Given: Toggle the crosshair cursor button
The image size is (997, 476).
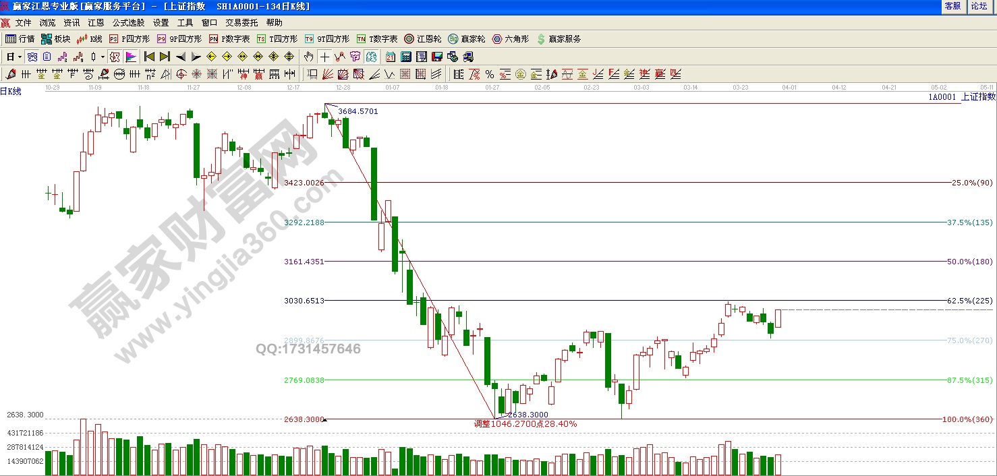Looking at the screenshot, I should point(325,57).
